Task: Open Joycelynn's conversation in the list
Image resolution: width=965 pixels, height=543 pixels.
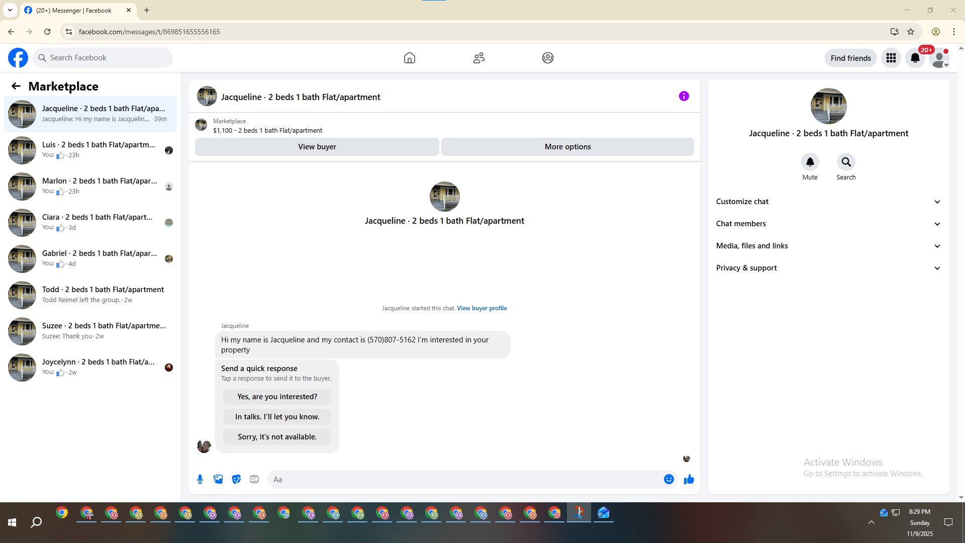Action: (90, 368)
